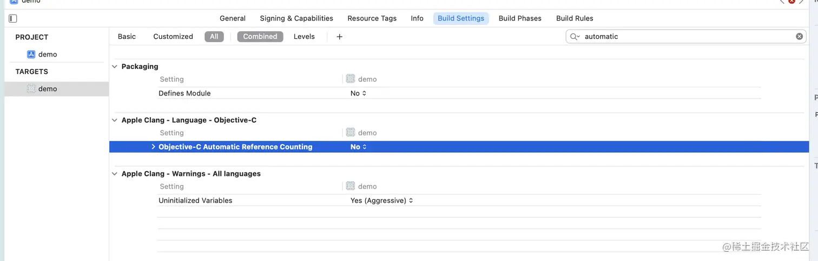
Task: Select the Defines Module setting name
Action: click(x=184, y=93)
